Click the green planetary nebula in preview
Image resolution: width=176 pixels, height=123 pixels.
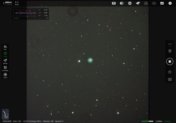(x=90, y=60)
